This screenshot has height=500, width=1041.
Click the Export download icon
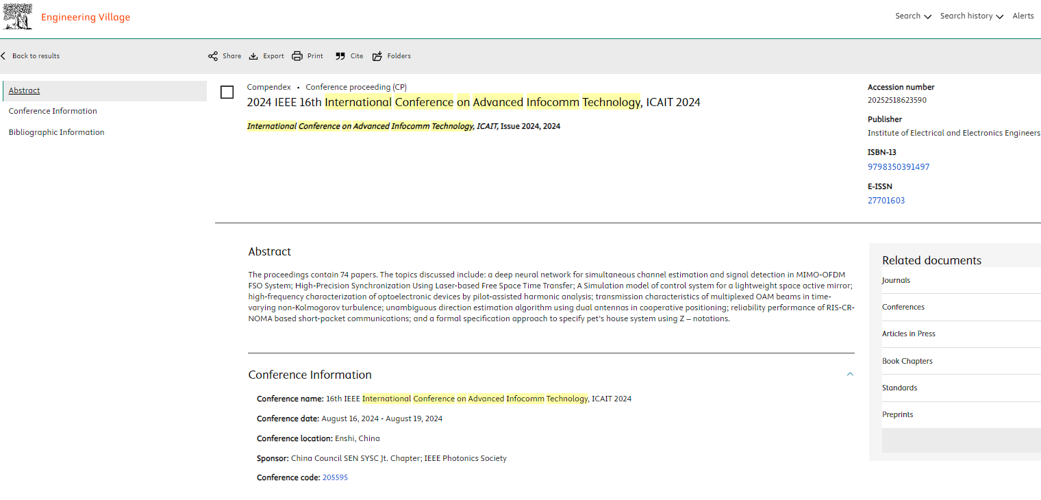coord(253,56)
